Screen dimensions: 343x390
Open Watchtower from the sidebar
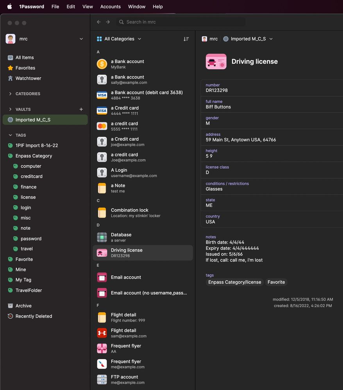coord(28,78)
